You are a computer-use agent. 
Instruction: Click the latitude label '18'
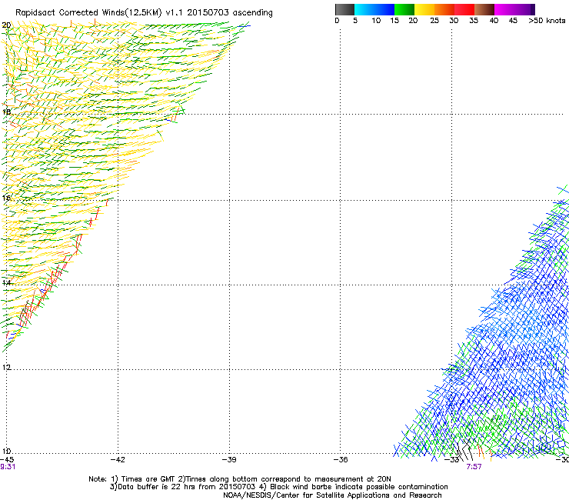(x=6, y=112)
